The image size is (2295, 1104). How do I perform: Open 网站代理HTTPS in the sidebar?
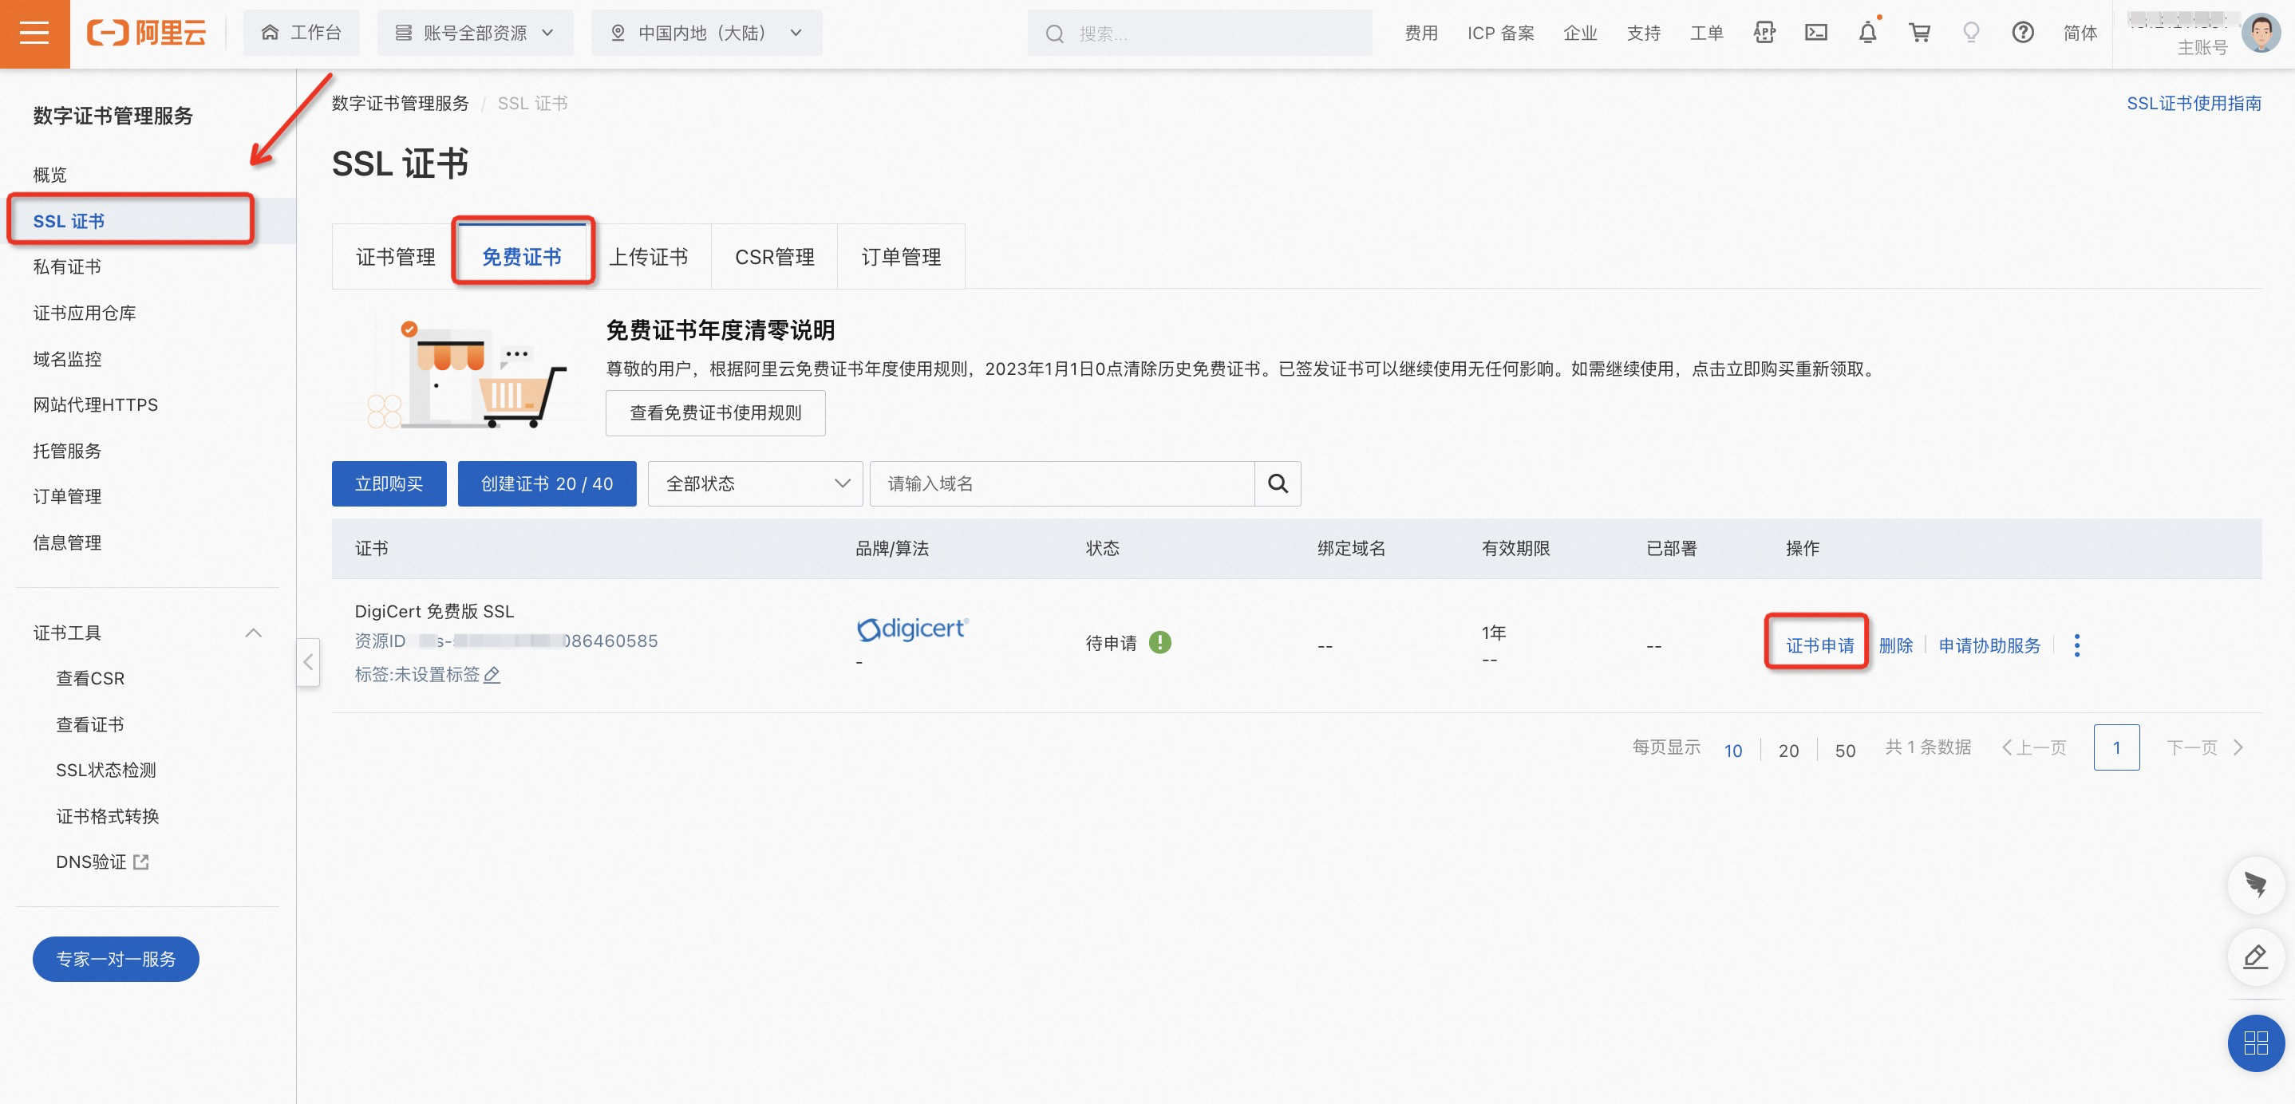coord(95,405)
